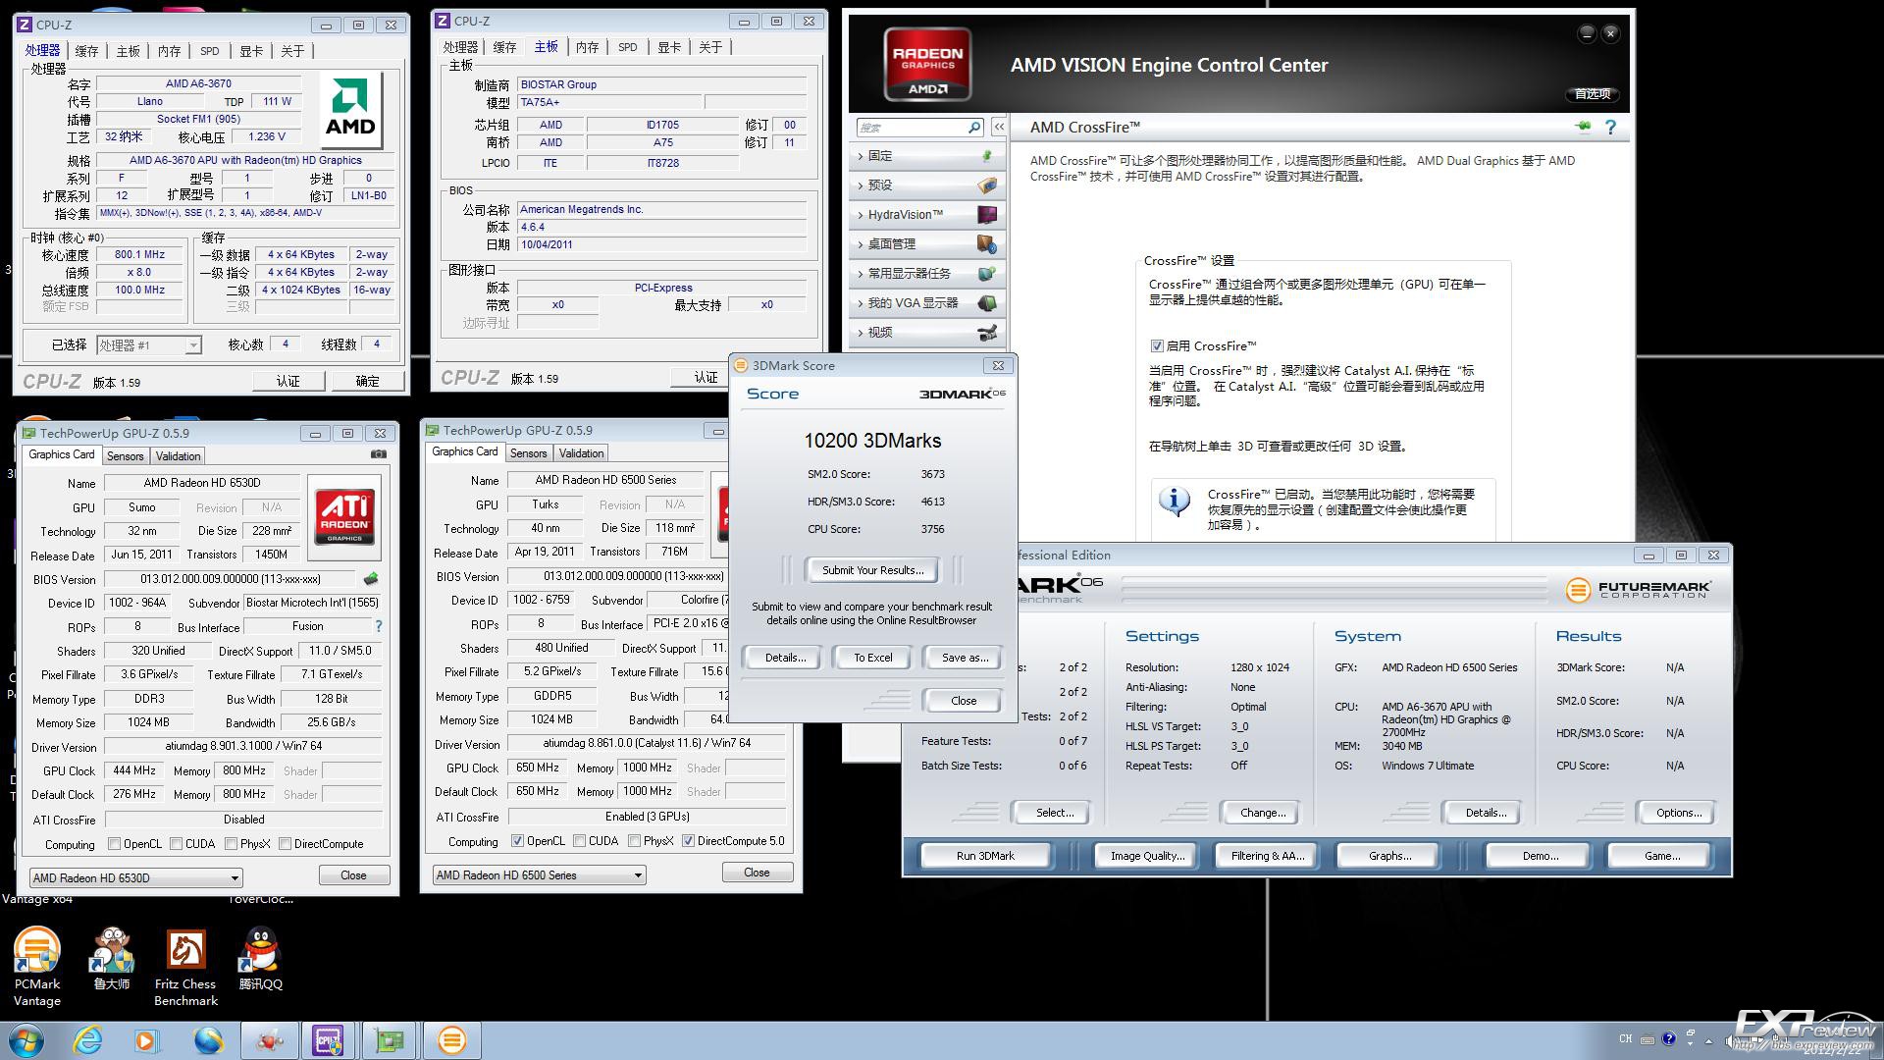Open PCMark Vantage desktop shortcut
1884x1060 pixels.
point(37,966)
